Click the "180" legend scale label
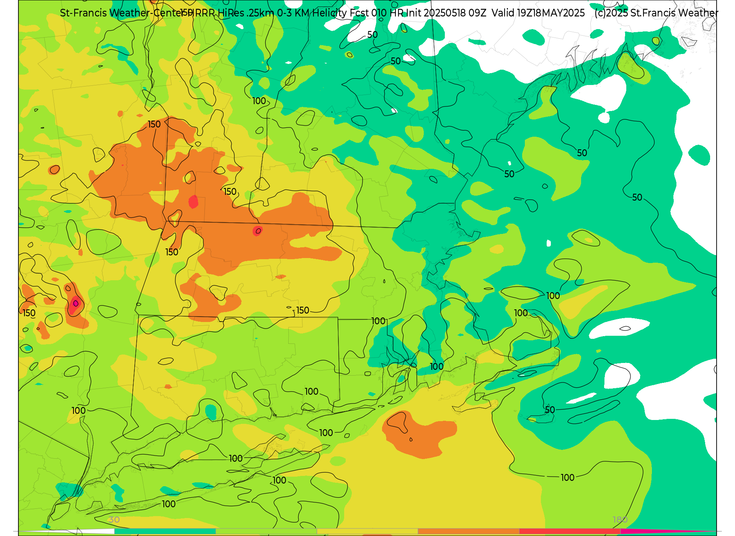The height and width of the screenshot is (536, 735). pyautogui.click(x=620, y=520)
